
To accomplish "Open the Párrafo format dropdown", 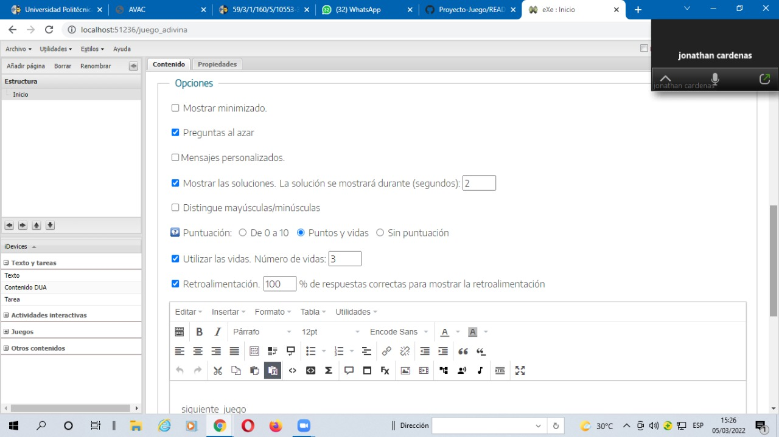I will 262,332.
